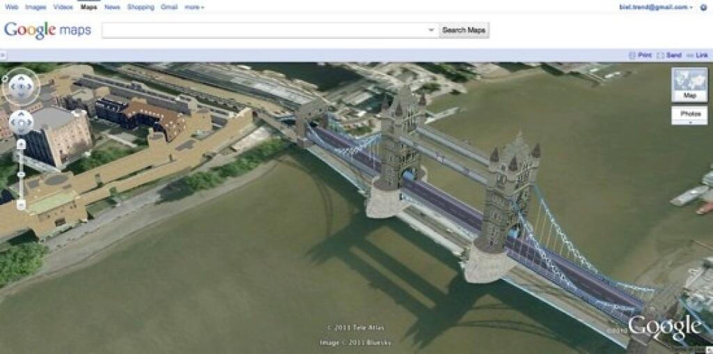Reset north with the compass ring N marker

pos(5,78)
